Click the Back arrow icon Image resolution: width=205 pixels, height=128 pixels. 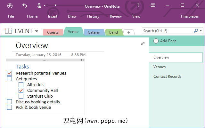point(10,6)
